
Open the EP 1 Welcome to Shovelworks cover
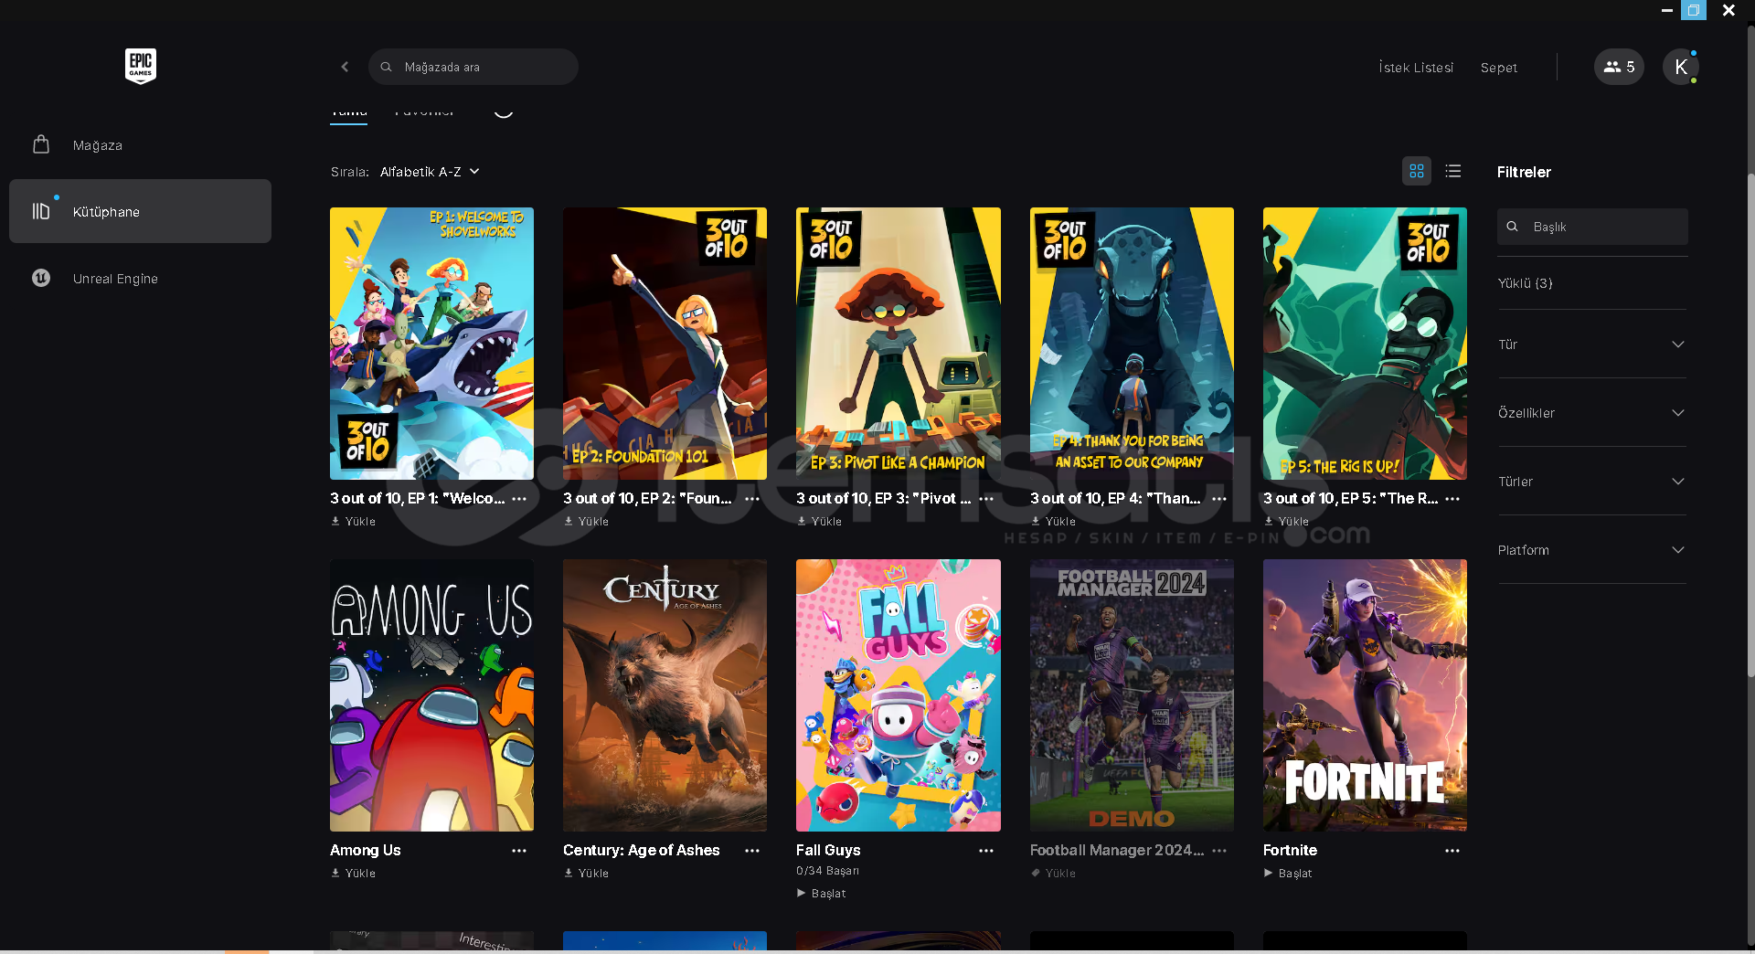431,344
